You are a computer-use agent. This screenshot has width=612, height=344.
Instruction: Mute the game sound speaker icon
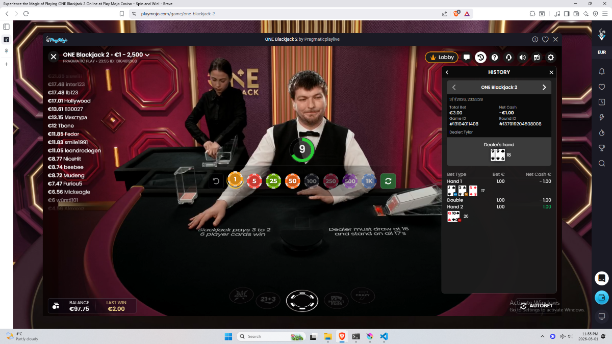pos(522,58)
